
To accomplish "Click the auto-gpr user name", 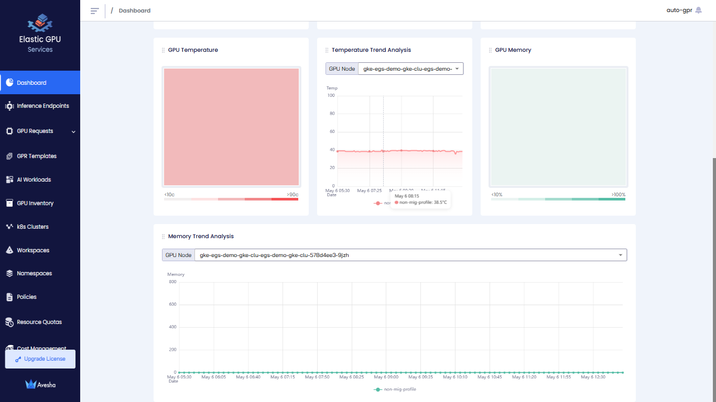I will tap(679, 10).
